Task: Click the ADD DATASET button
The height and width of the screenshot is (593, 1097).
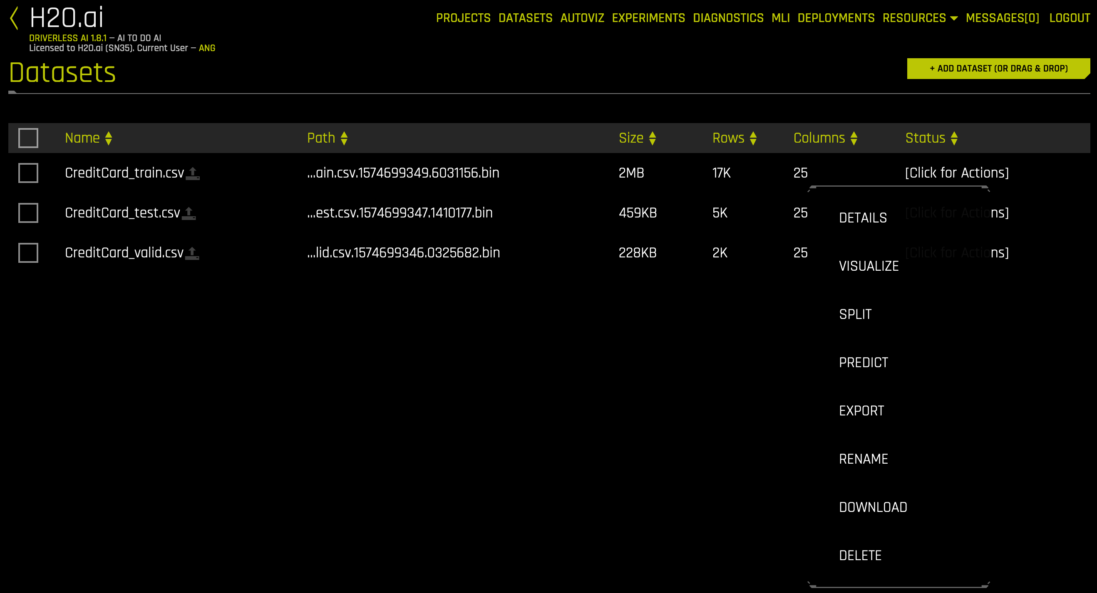Action: (x=999, y=68)
